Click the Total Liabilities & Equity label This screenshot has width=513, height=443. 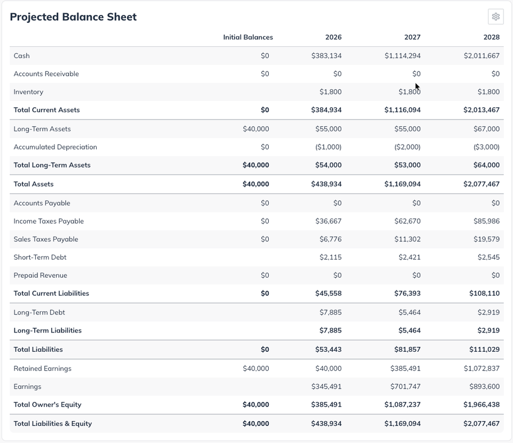(53, 423)
